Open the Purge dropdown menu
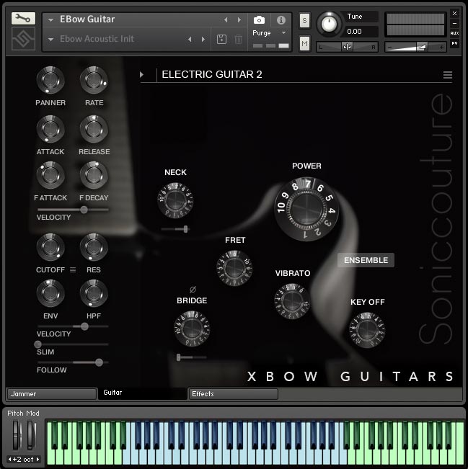This screenshot has width=468, height=469. (x=283, y=32)
